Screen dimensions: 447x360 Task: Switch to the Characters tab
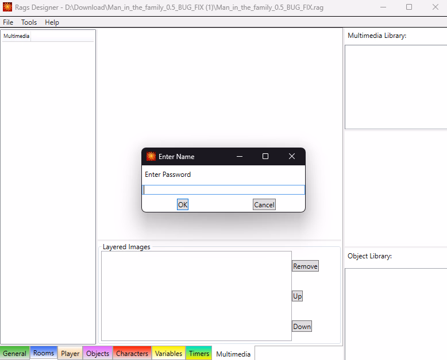(x=132, y=354)
